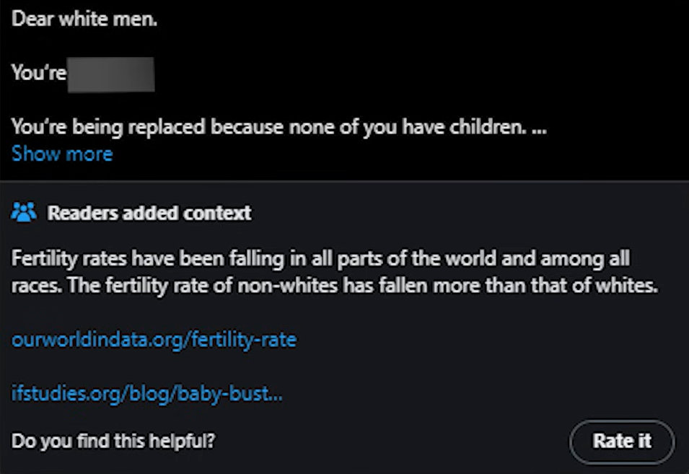This screenshot has width=689, height=474.
Task: Click the blurred word after "You're"
Action: click(x=111, y=74)
